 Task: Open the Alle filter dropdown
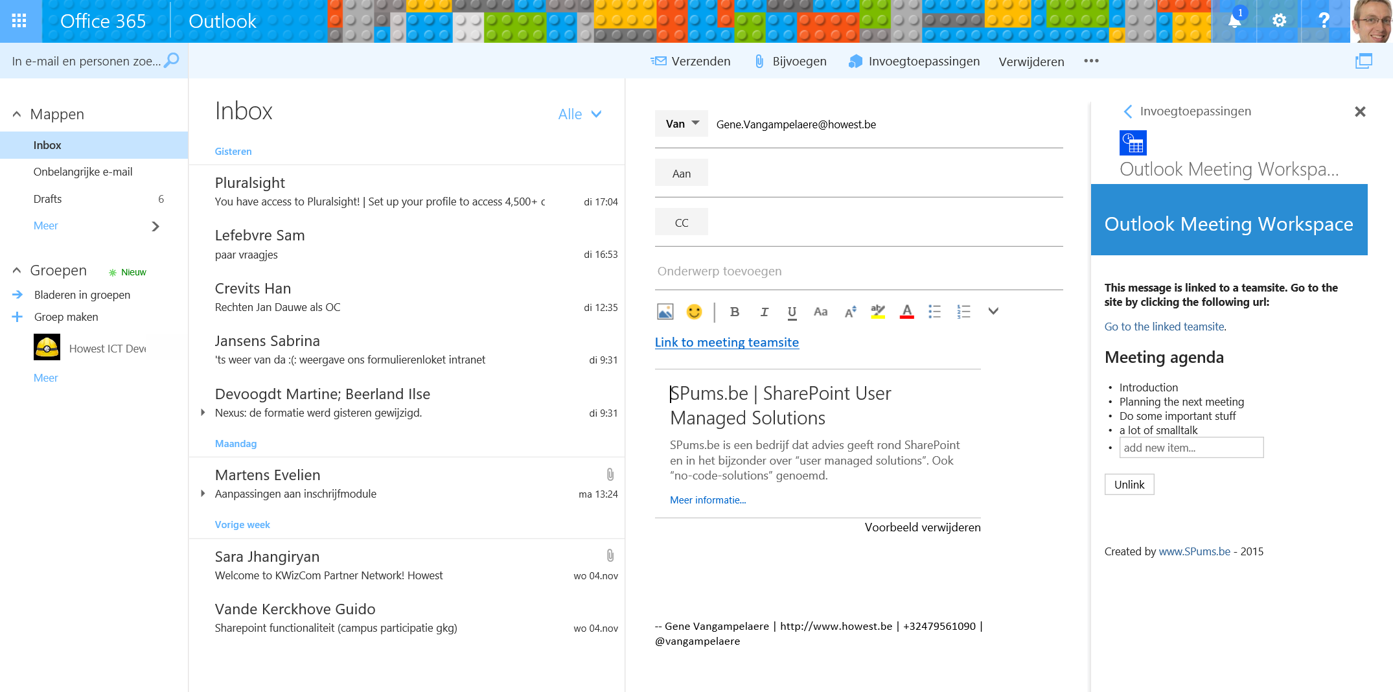580,114
